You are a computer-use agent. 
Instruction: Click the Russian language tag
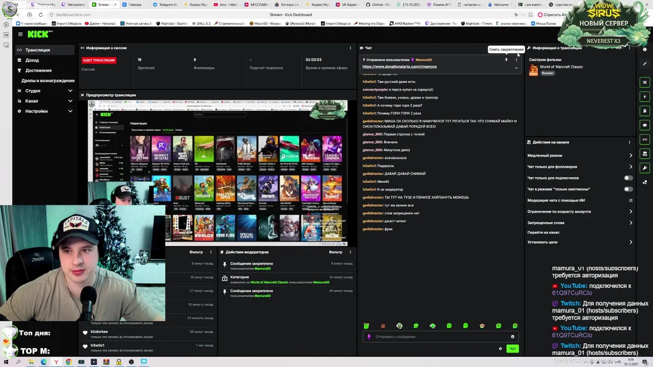547,73
